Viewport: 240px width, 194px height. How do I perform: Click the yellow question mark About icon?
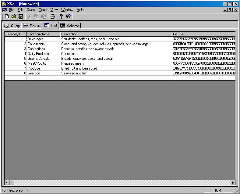(61, 16)
